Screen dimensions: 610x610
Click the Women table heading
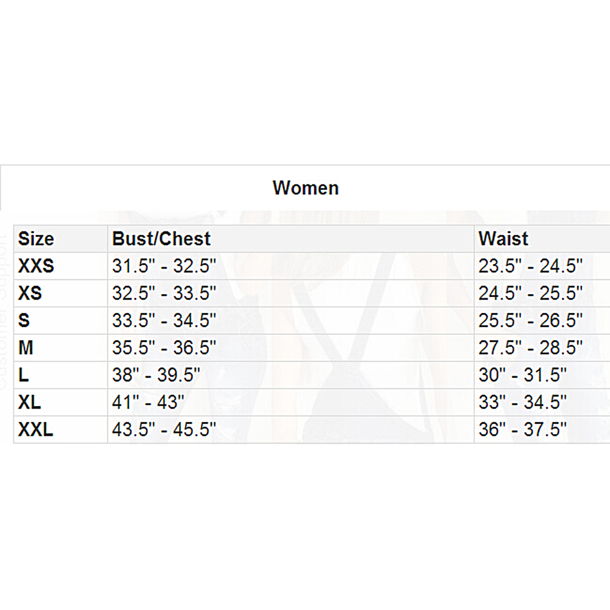click(x=306, y=188)
